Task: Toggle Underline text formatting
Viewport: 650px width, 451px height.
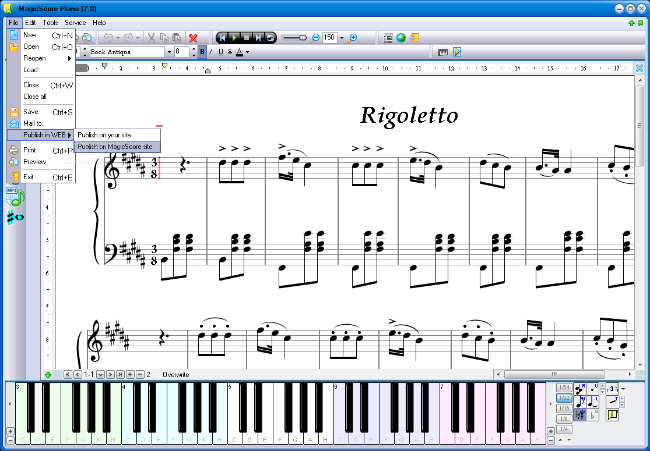Action: (220, 52)
